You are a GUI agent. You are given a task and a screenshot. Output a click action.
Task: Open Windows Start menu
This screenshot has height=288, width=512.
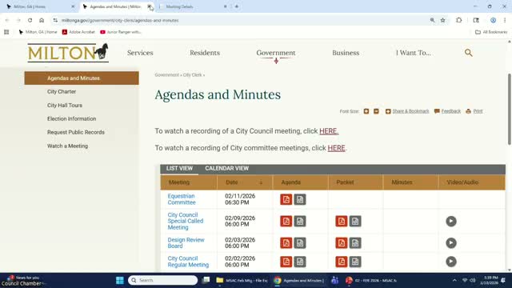pyautogui.click(x=120, y=280)
